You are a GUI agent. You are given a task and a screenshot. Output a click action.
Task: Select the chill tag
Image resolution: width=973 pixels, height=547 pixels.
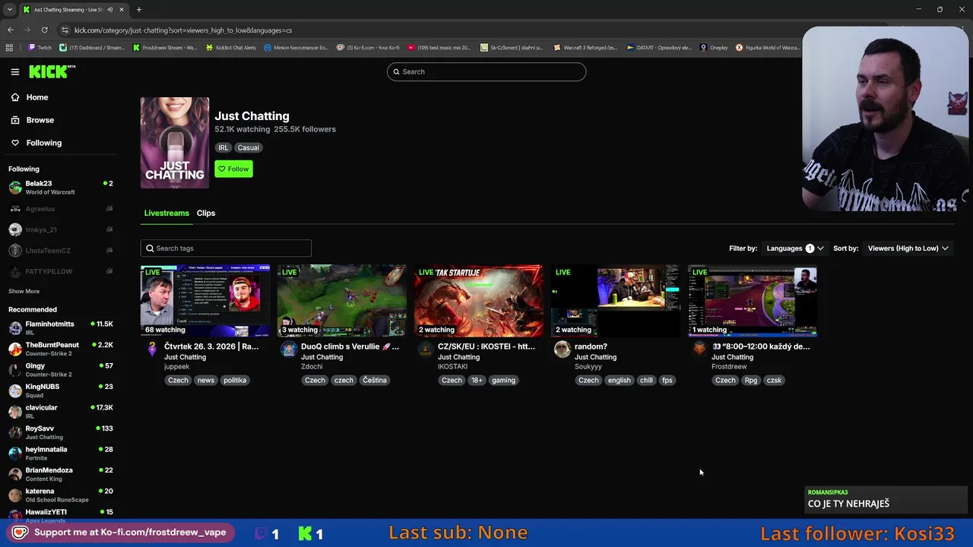646,380
